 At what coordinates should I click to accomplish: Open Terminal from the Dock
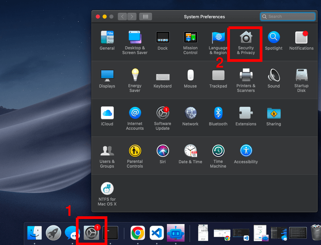pyautogui.click(x=110, y=233)
